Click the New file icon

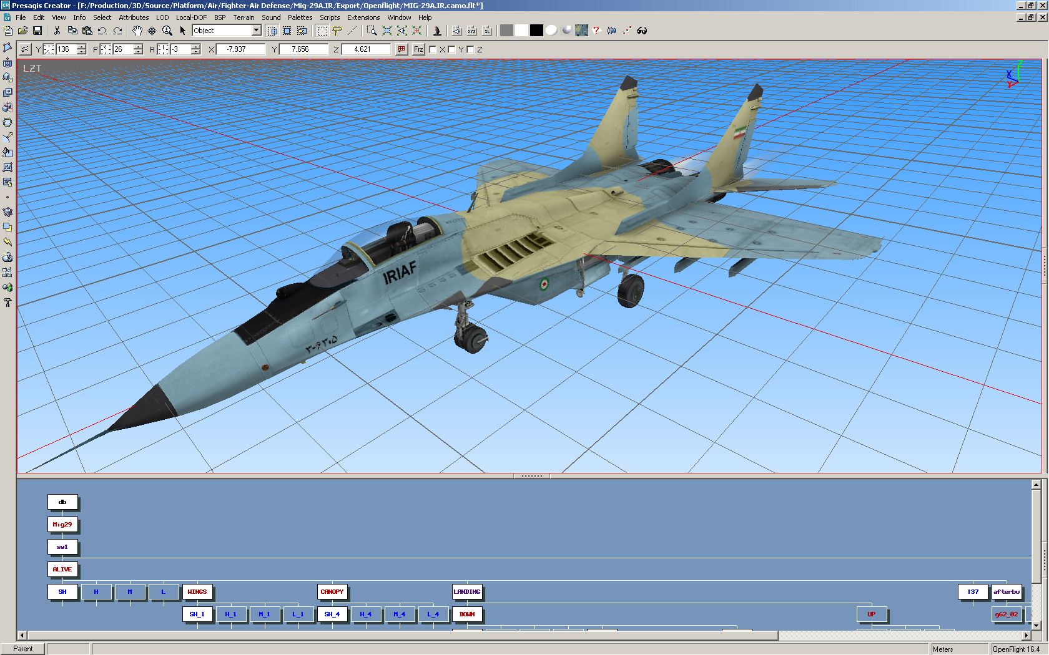tap(7, 31)
